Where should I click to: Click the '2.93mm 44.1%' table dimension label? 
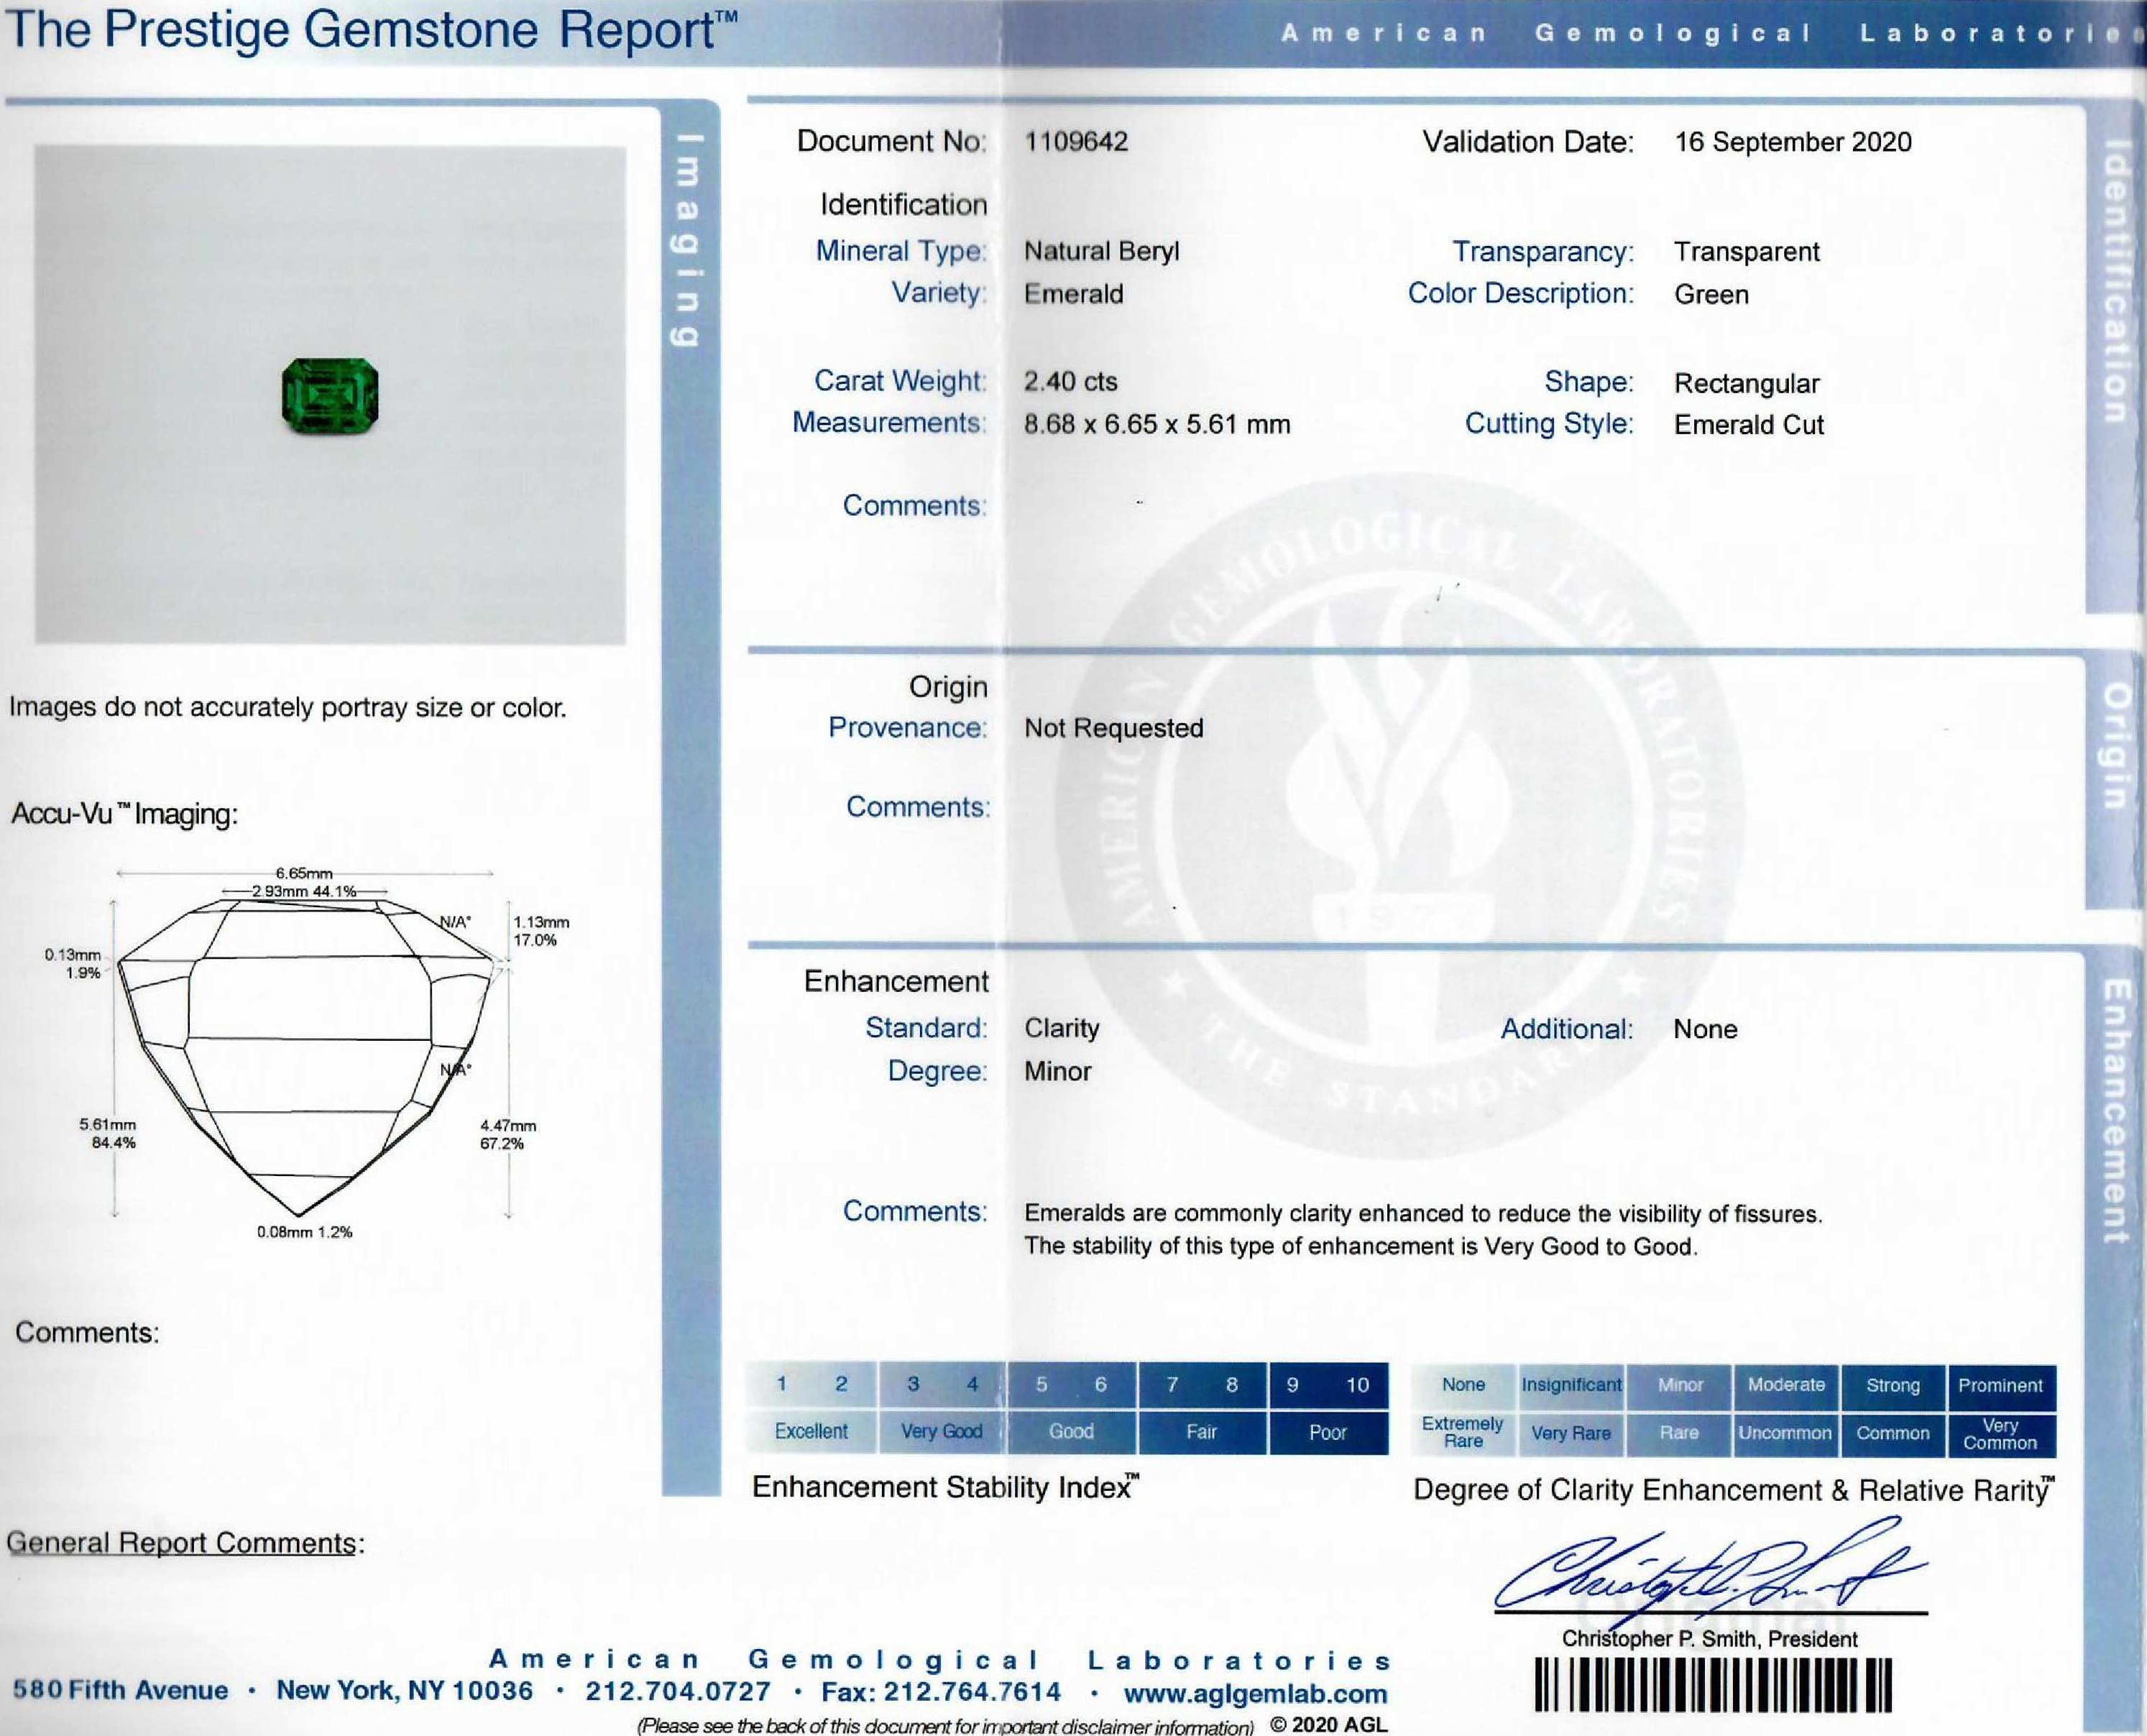pyautogui.click(x=304, y=891)
